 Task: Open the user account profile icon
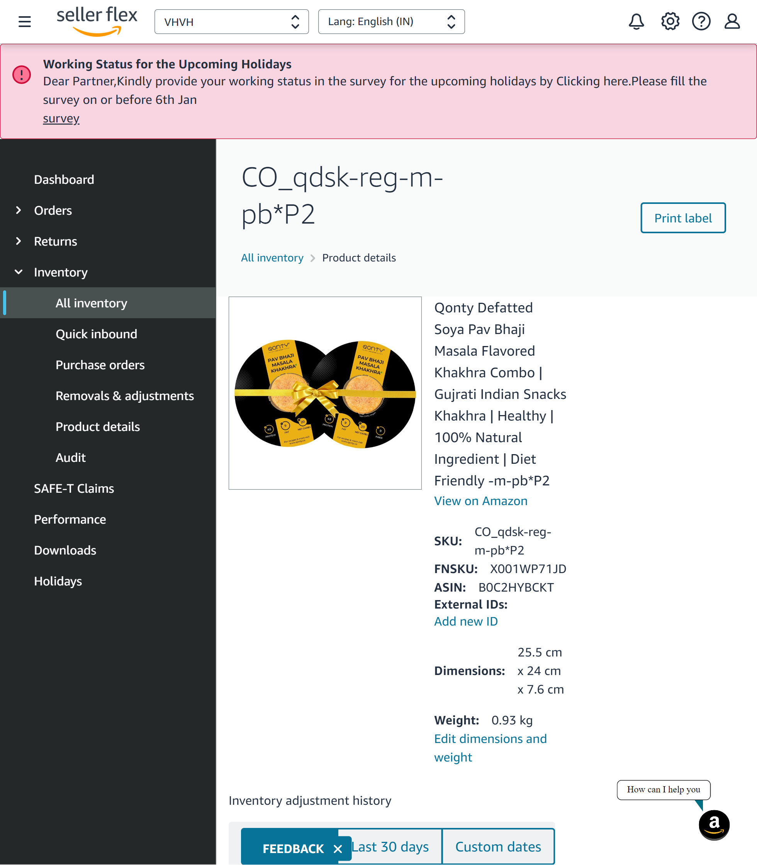pyautogui.click(x=732, y=22)
